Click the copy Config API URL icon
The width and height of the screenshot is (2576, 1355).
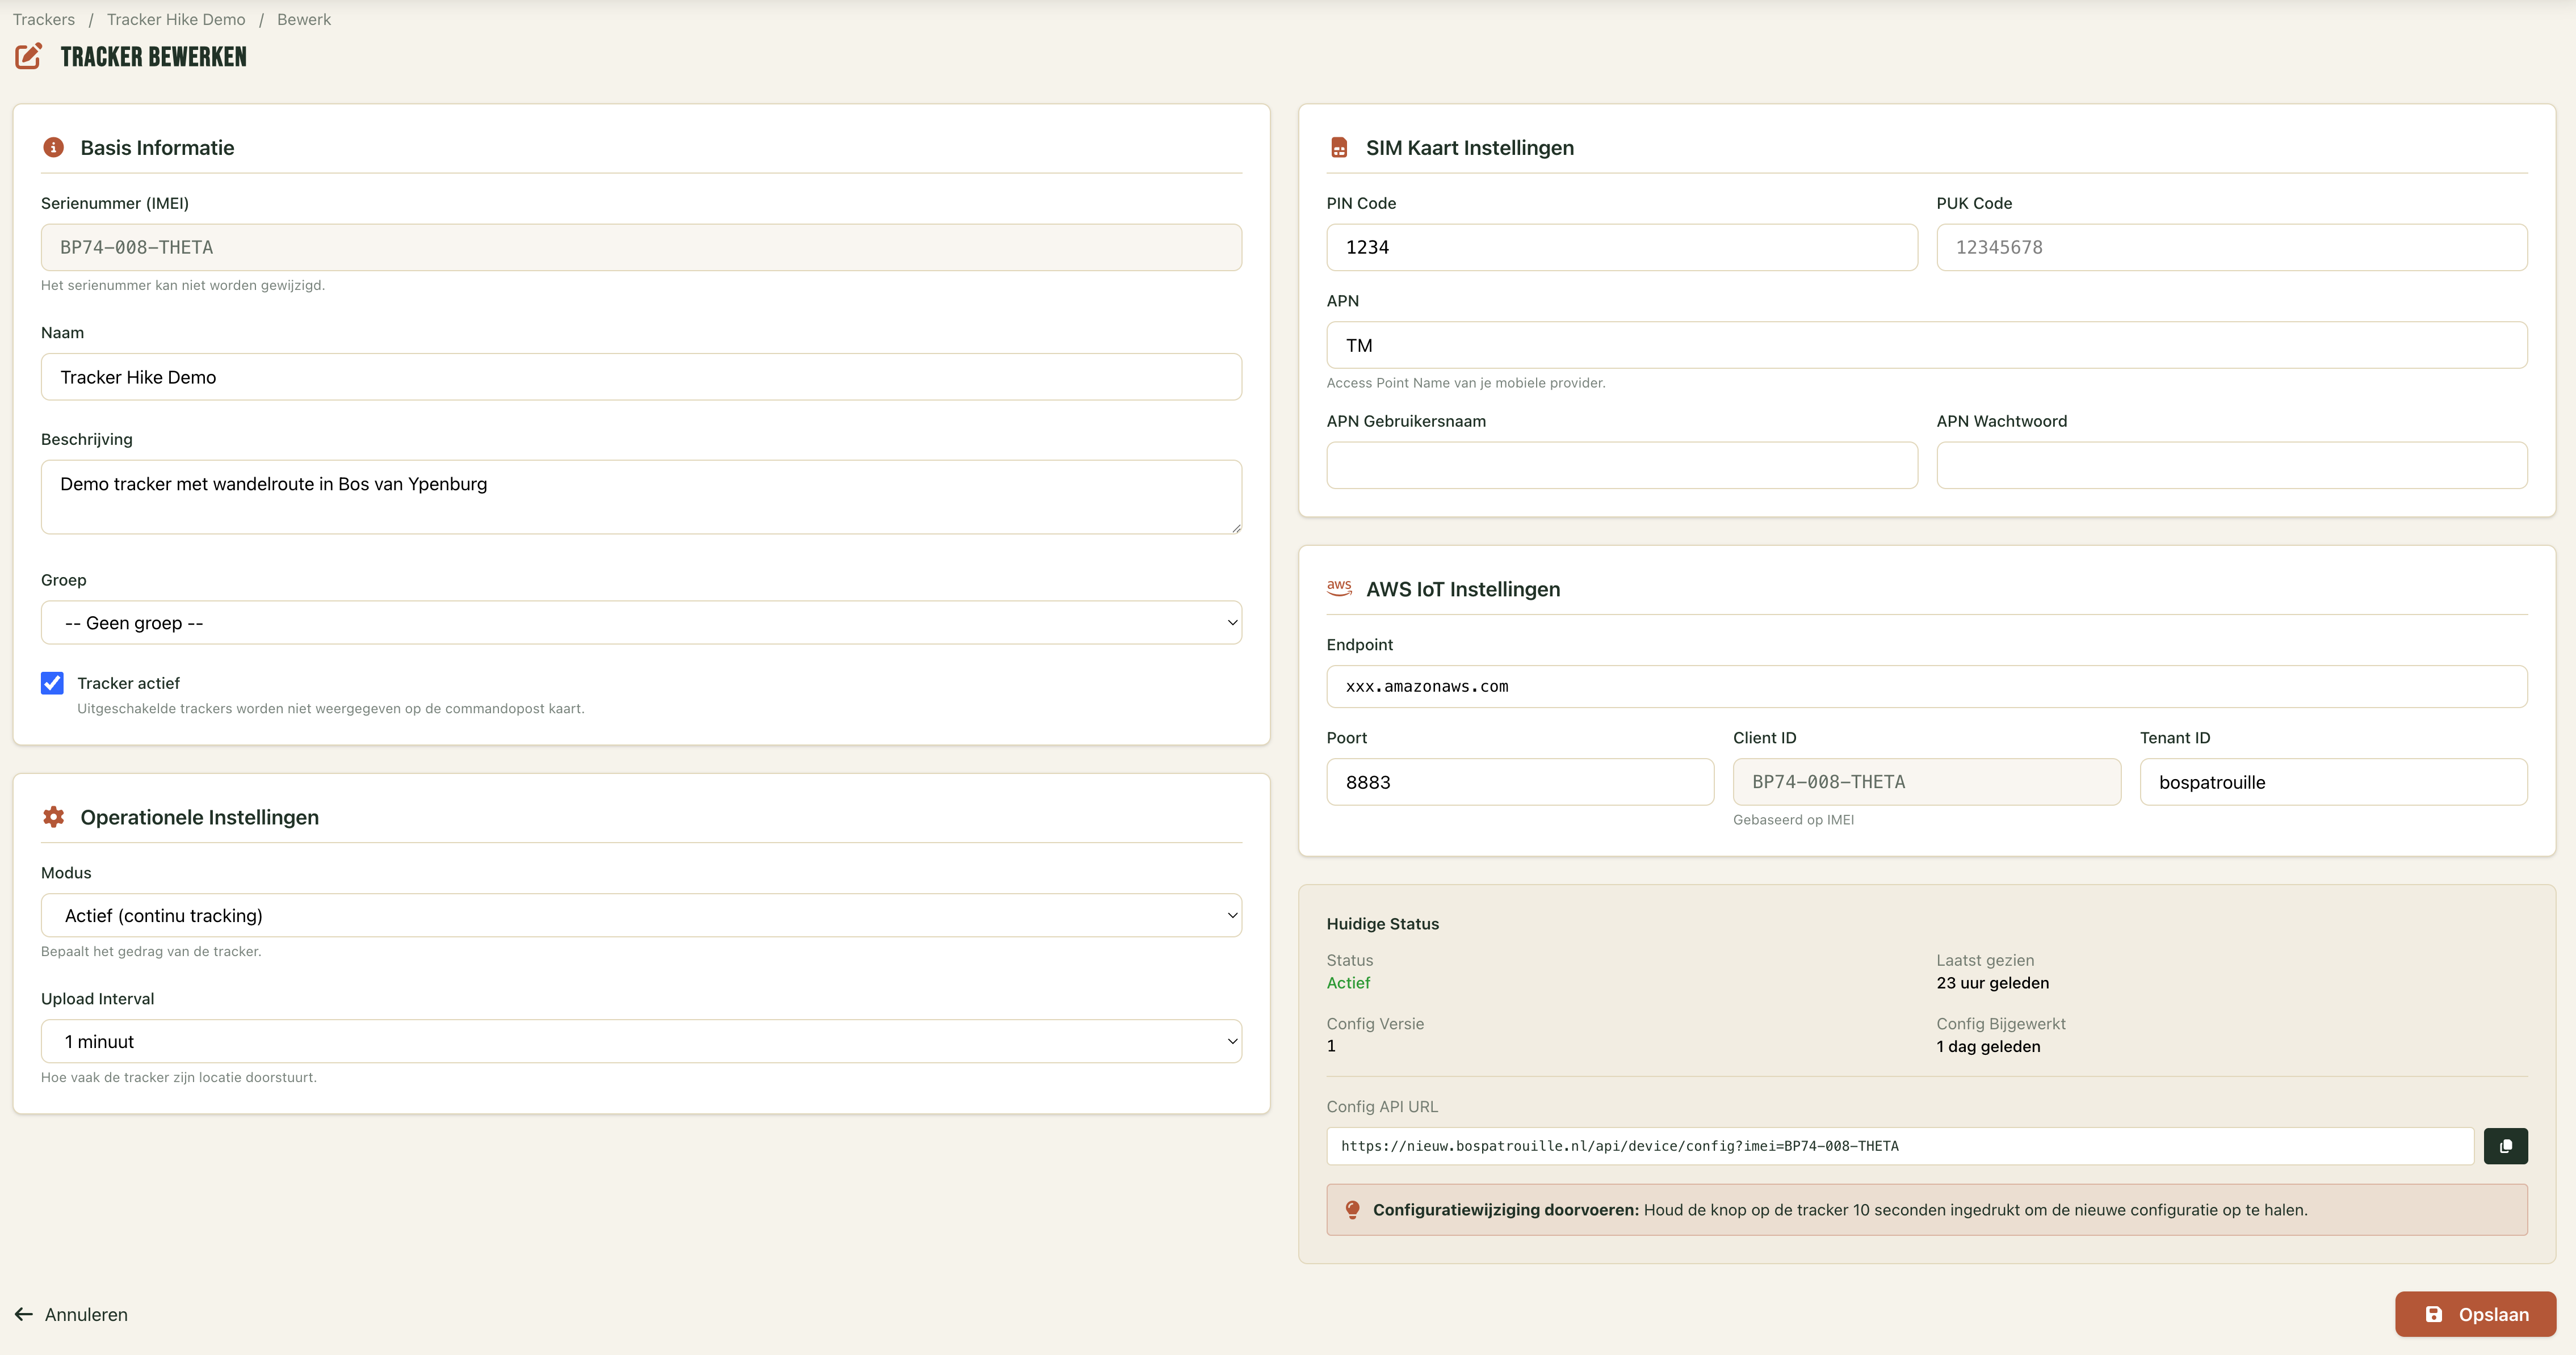(x=2505, y=1146)
